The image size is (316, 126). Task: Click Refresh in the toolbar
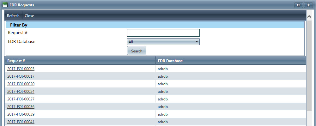pos(13,16)
